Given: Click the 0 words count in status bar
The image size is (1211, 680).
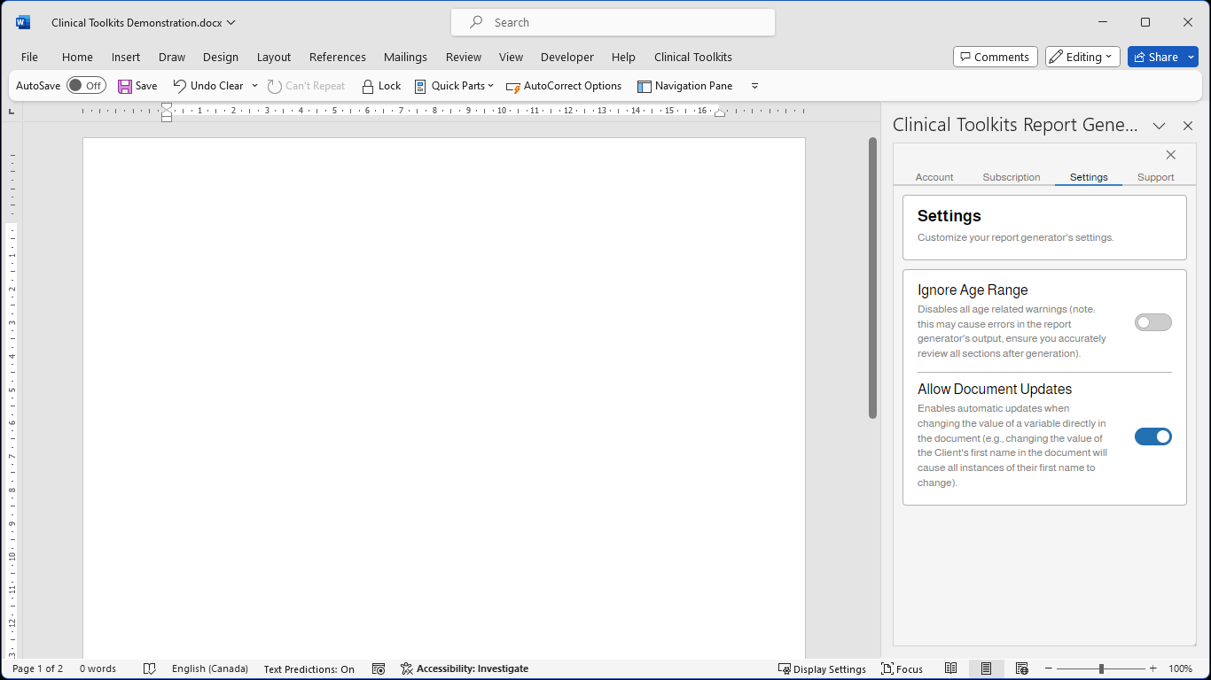Looking at the screenshot, I should click(98, 669).
